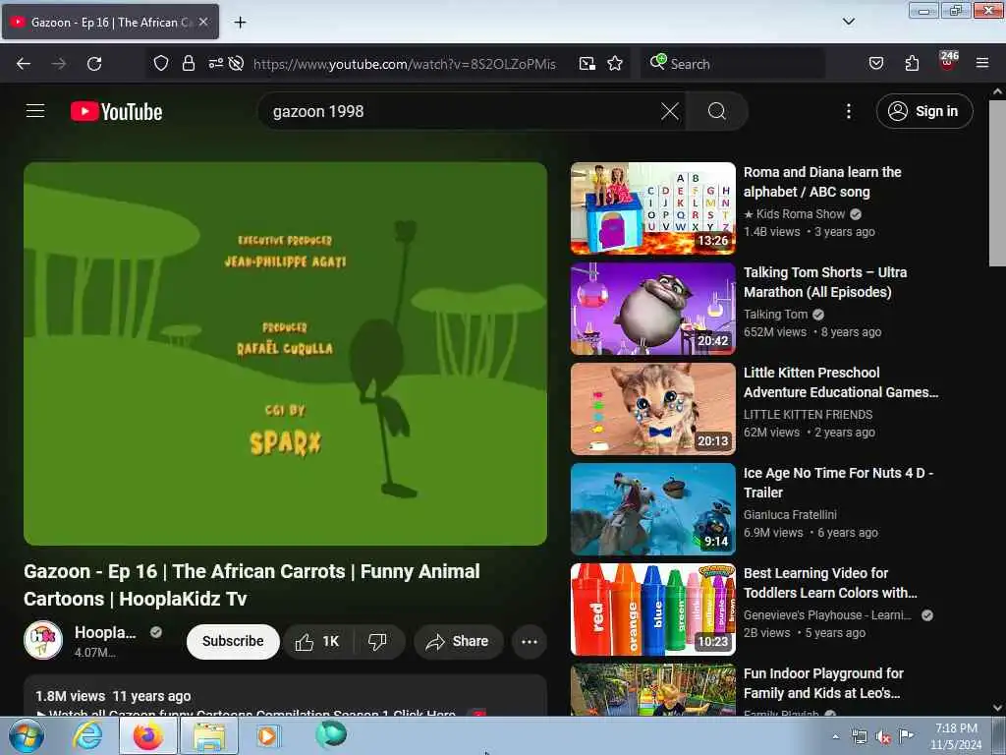Click the extension icon with 246 badge
The width and height of the screenshot is (1006, 755).
[948, 62]
